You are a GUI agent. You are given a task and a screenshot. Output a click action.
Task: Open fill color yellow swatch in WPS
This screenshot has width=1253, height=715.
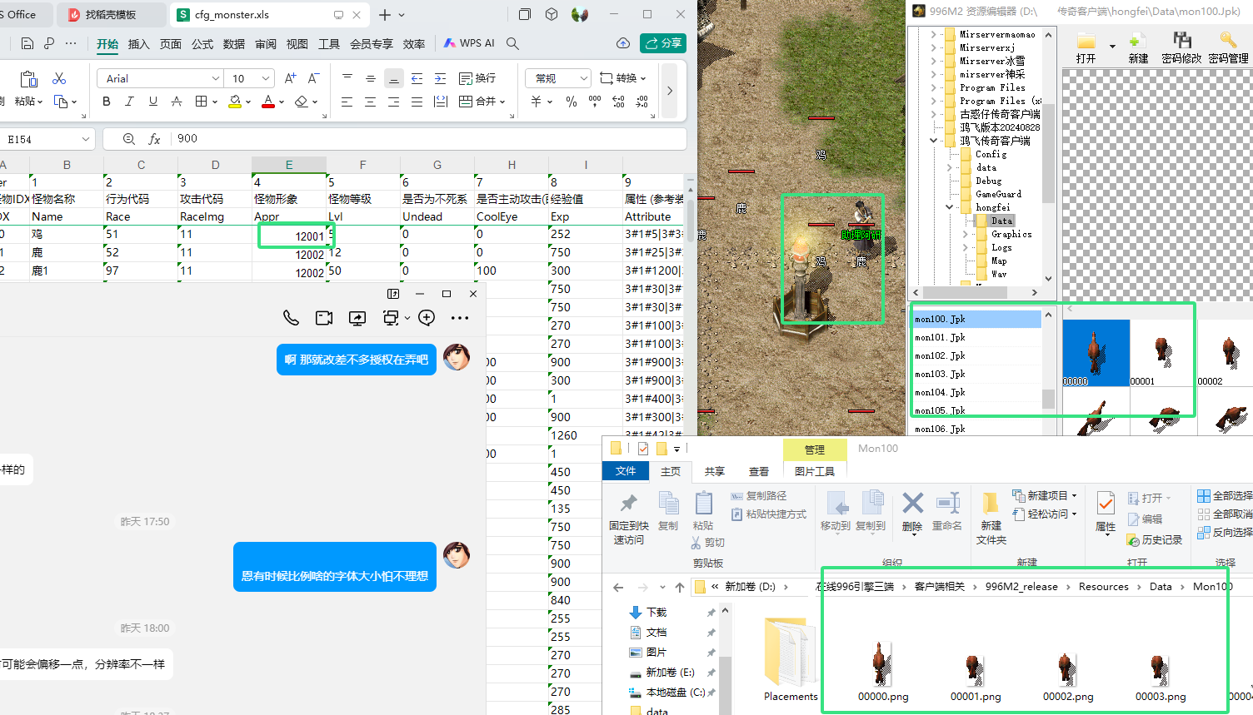[x=235, y=102]
